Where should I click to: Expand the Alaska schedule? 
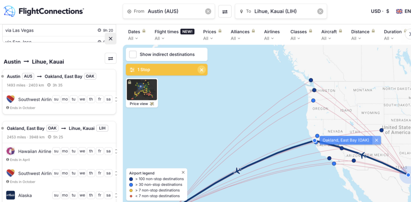pyautogui.click(x=116, y=196)
